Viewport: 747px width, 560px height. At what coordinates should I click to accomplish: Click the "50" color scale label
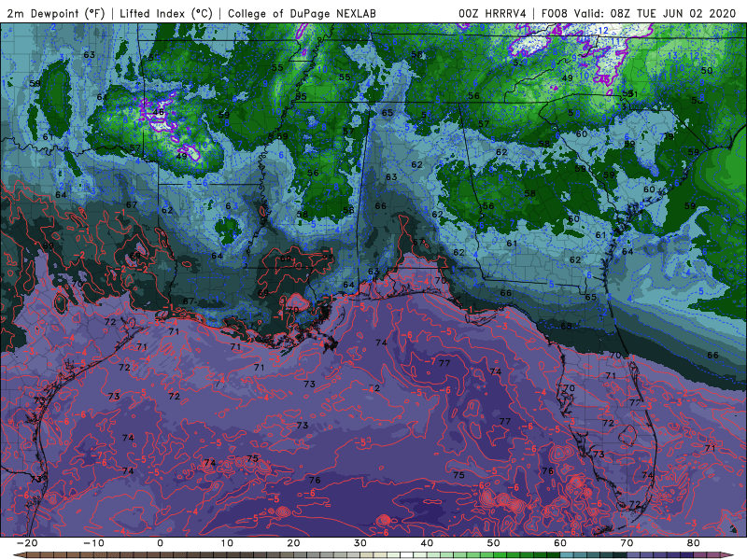coord(494,543)
